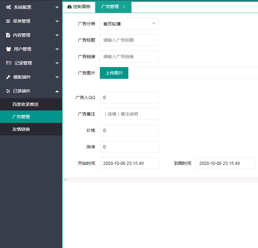The image size is (258, 248).
Task: Click the 开始时间 date field
Action: pyautogui.click(x=129, y=163)
